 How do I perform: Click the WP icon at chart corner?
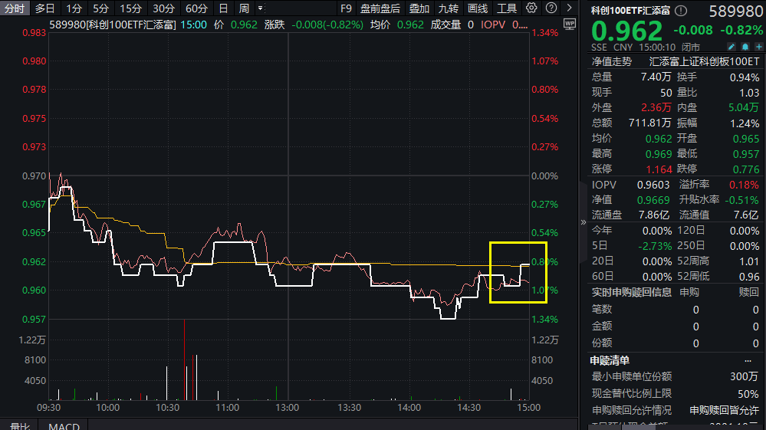point(568,25)
